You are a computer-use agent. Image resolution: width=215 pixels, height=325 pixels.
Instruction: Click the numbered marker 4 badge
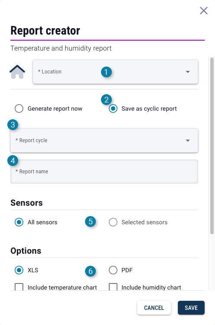[13, 161]
